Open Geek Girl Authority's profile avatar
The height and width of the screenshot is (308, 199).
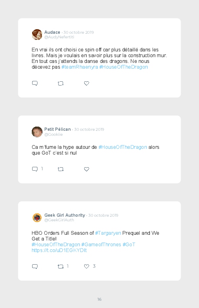(37, 217)
